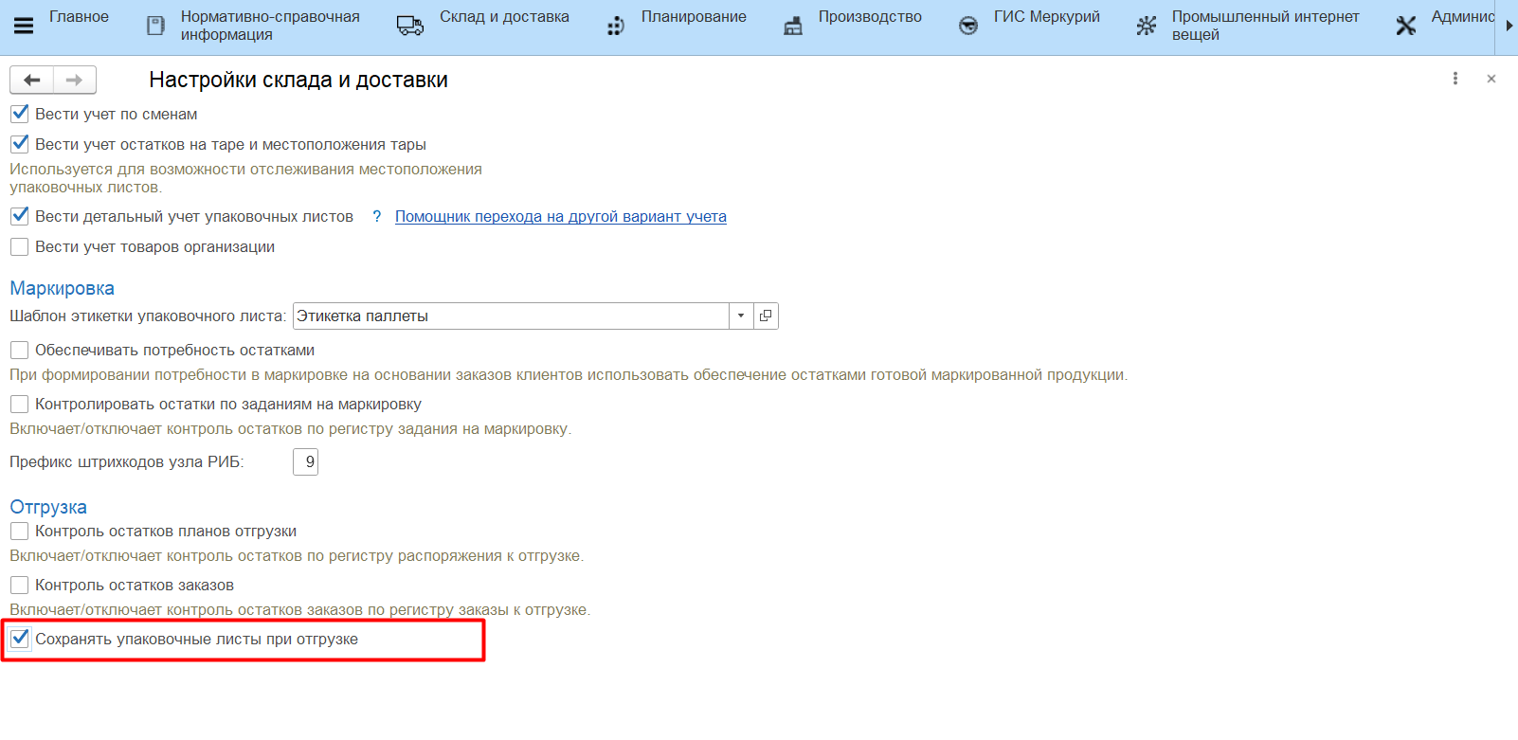The height and width of the screenshot is (740, 1518).
Task: Expand the Шаблон этикетки dropdown arrow
Action: (741, 316)
